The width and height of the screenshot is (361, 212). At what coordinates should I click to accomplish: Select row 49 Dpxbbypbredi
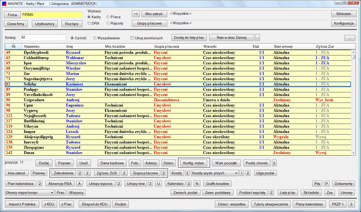click(178, 52)
